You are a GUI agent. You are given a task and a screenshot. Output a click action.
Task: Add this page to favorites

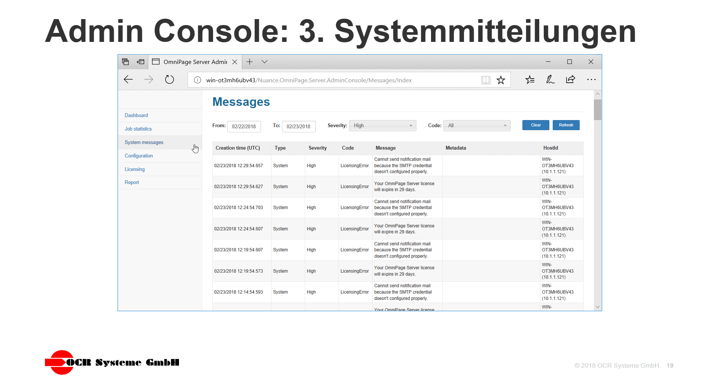[501, 80]
